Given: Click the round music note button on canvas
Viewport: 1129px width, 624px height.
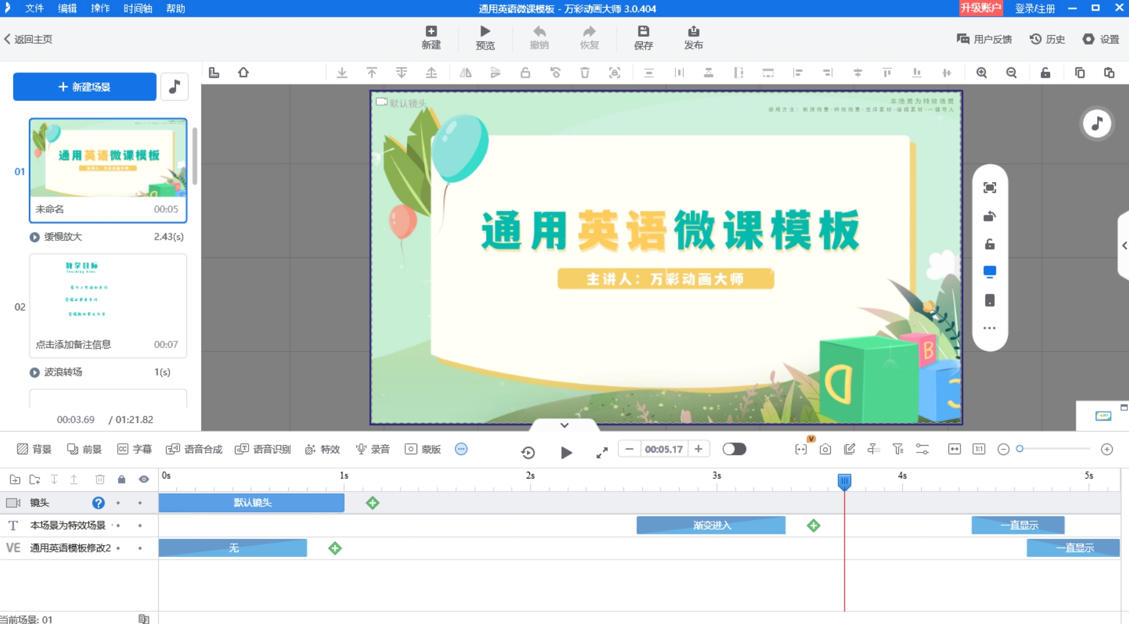Looking at the screenshot, I should [1097, 123].
